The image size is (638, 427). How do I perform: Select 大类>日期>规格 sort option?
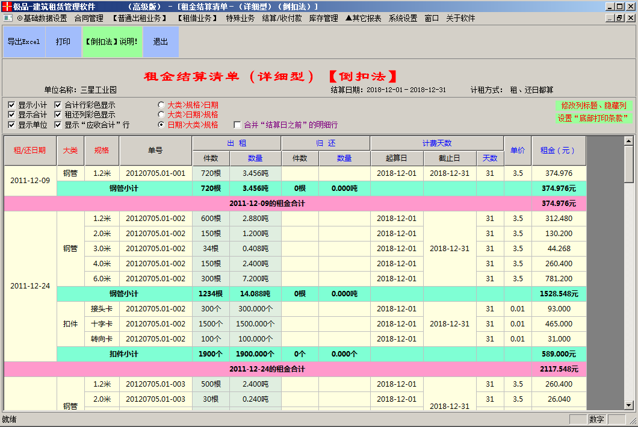click(x=161, y=115)
